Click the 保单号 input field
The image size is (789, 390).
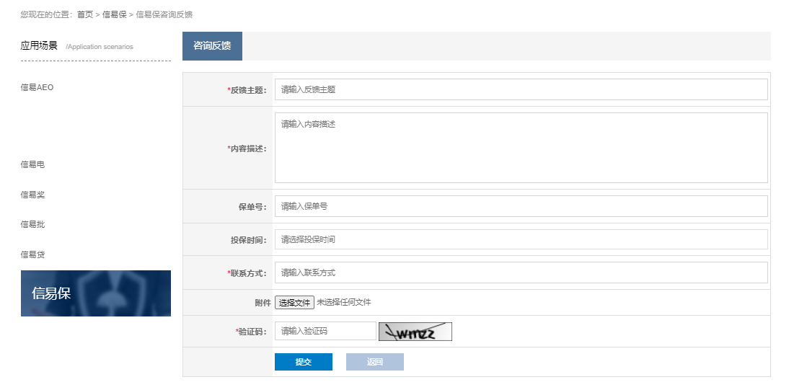tap(521, 206)
